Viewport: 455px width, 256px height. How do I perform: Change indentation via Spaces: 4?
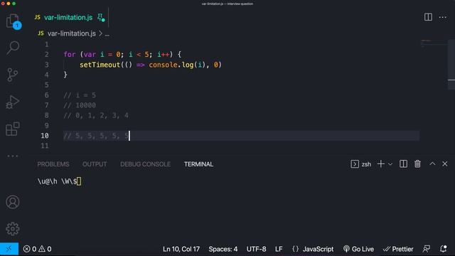click(223, 249)
